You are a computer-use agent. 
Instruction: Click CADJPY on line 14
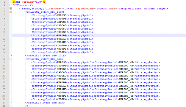pos(61,45)
